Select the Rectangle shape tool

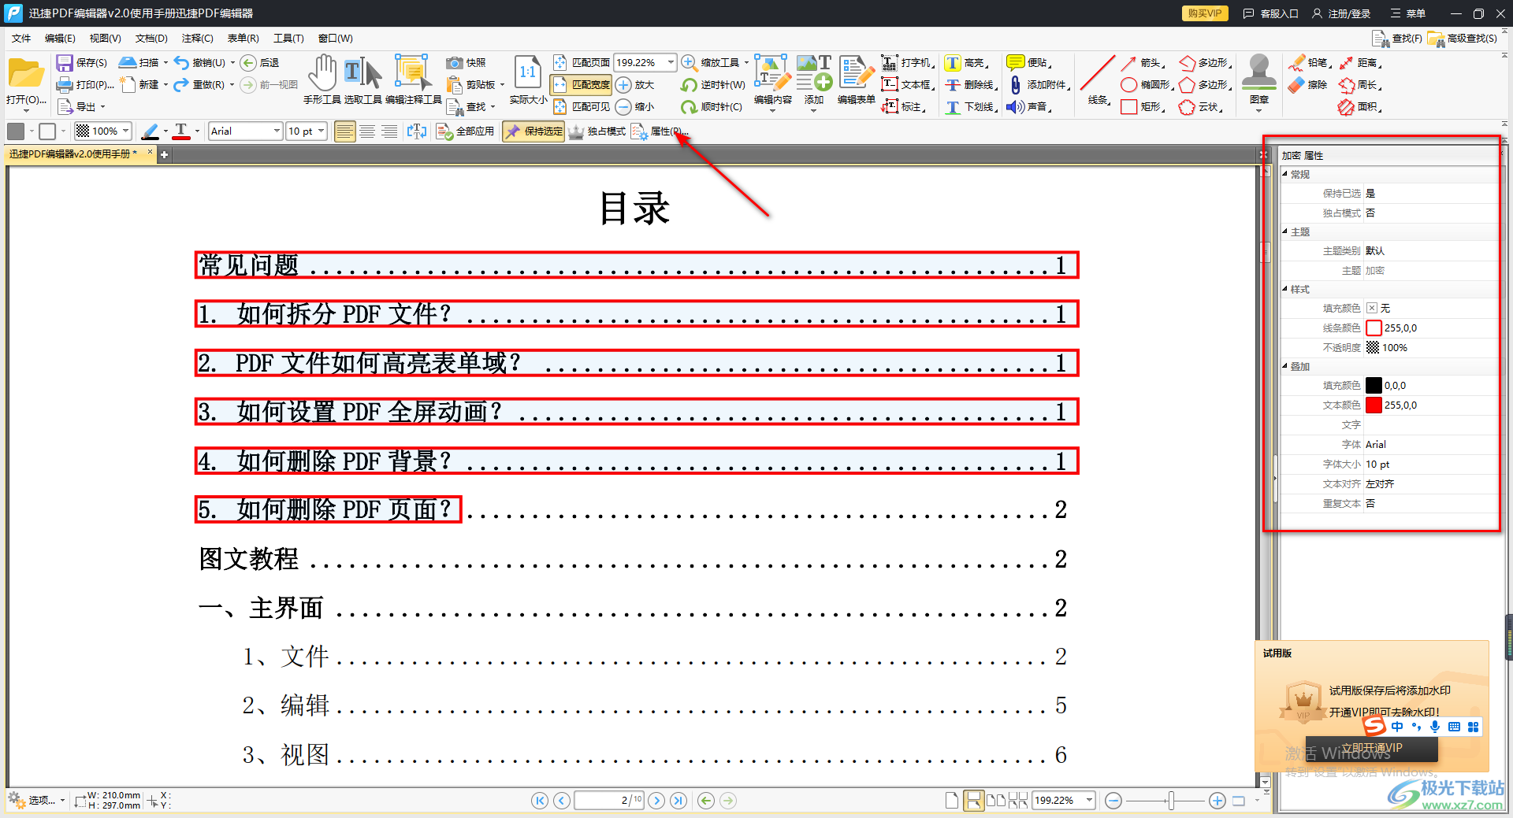[1142, 107]
